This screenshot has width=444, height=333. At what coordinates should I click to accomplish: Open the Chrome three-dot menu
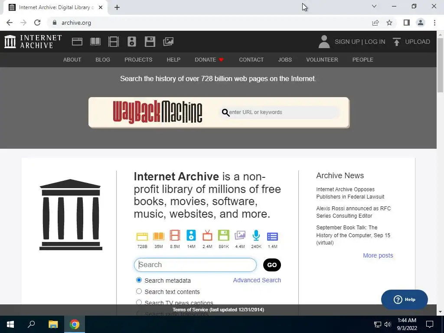(x=434, y=23)
